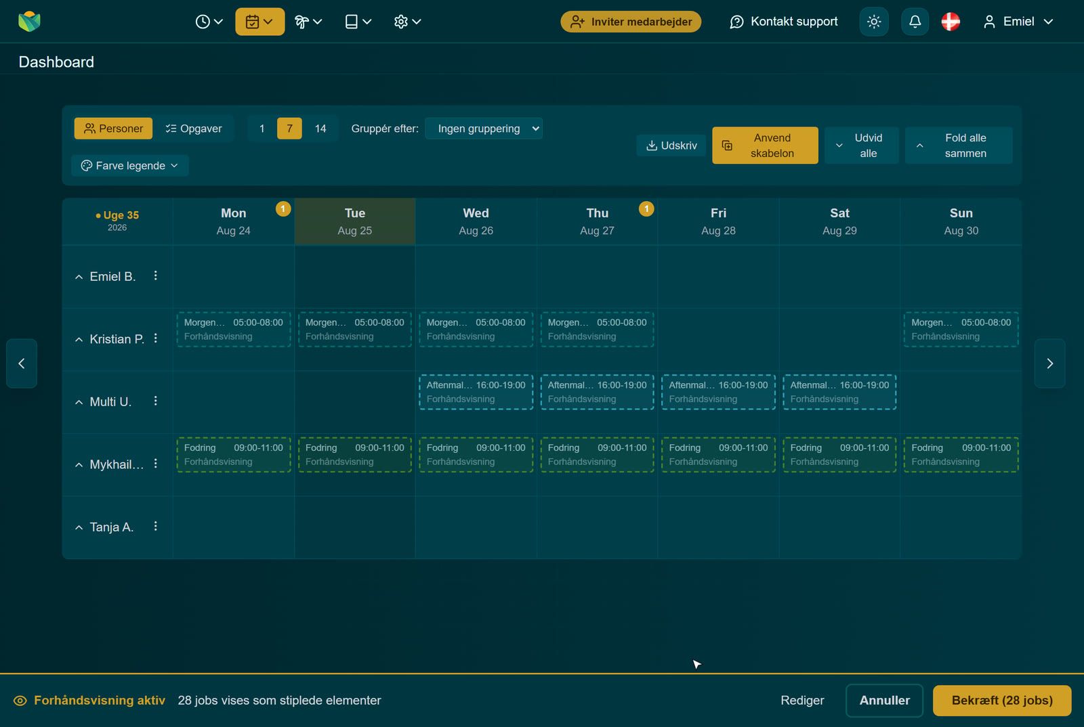Expand Farve legende
1084x727 pixels.
pos(130,166)
